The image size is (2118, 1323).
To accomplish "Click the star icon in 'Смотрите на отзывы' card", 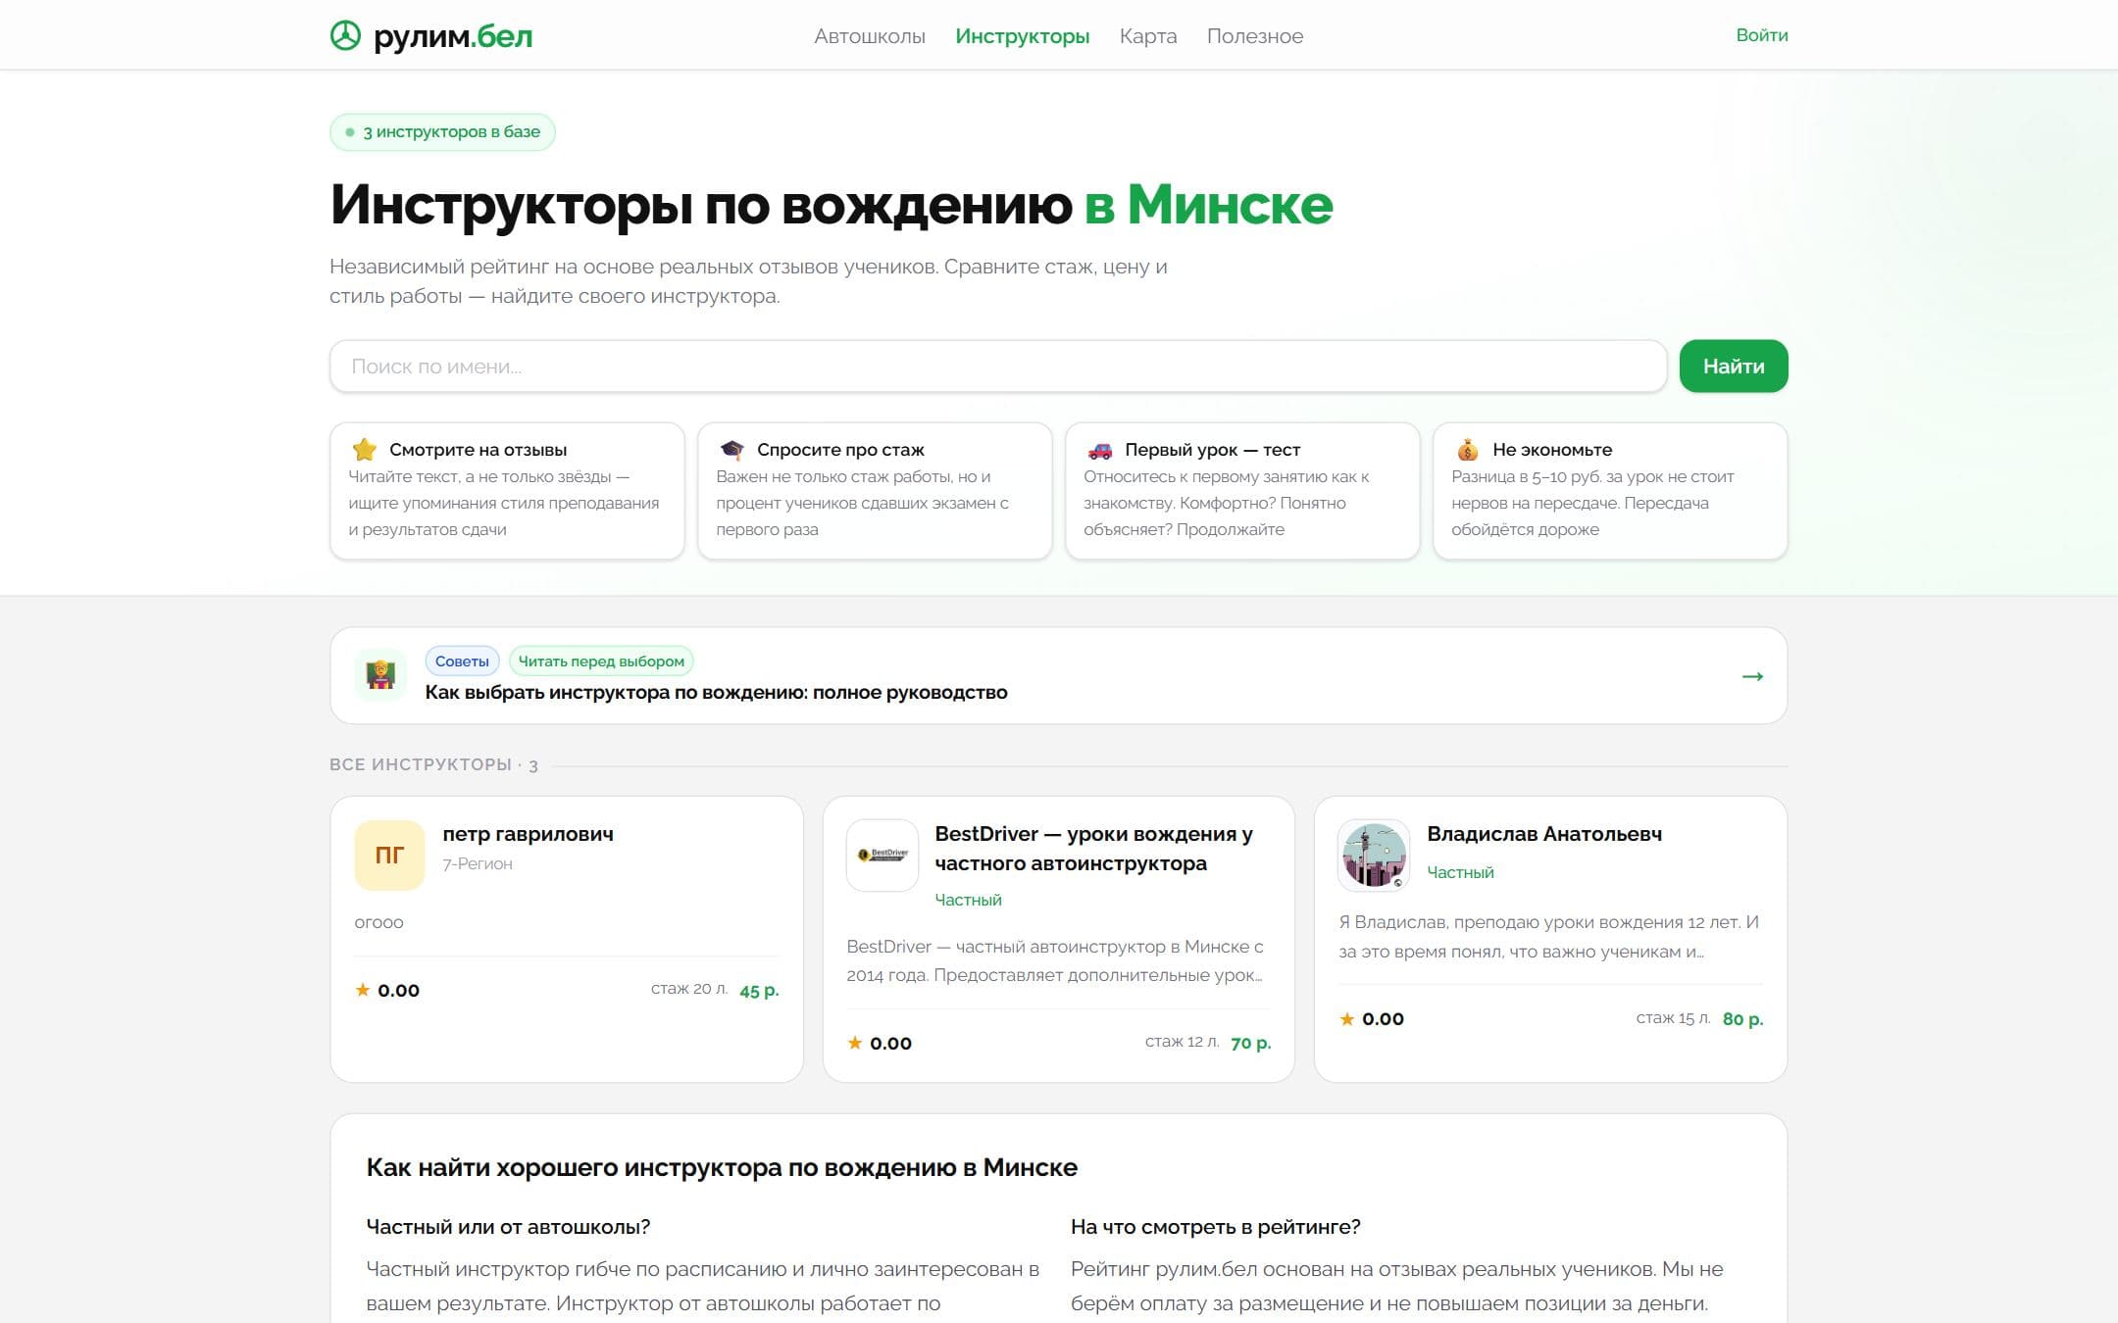I will click(365, 450).
